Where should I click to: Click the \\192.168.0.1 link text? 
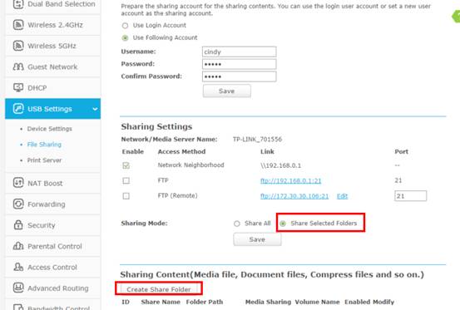coord(281,165)
